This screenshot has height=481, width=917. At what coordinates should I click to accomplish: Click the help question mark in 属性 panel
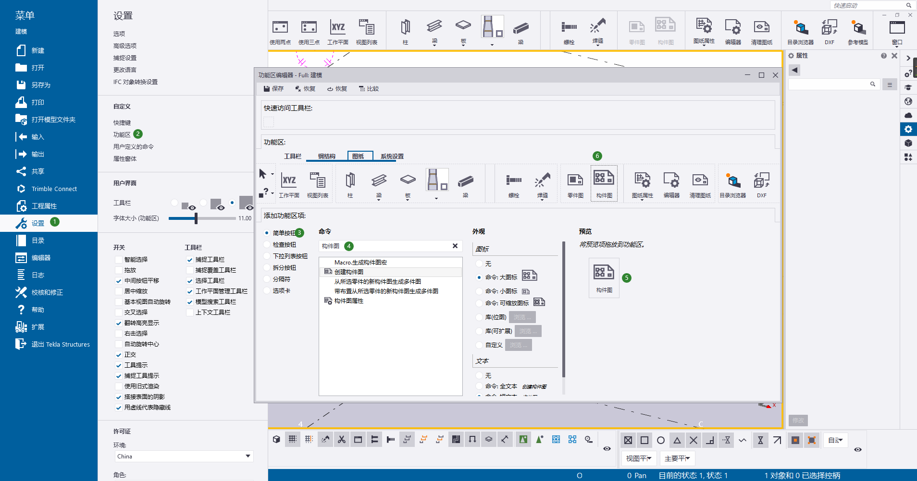coord(884,56)
